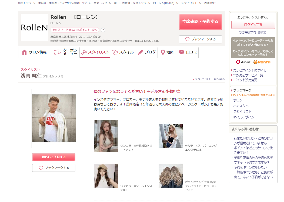Click the map pin icon beside 地図

163,52
